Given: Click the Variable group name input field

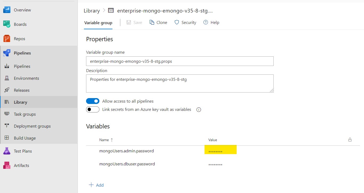Looking at the screenshot, I should (180, 61).
